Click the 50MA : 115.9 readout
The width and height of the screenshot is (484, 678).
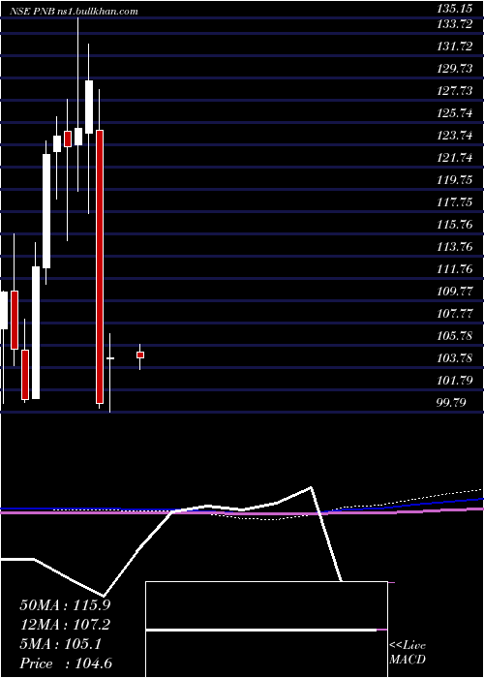point(65,605)
